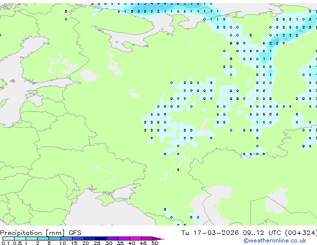Image resolution: width=317 pixels, height=245 pixels.
Task: Select the purple swatch between 30 and 35
Action: (112, 238)
